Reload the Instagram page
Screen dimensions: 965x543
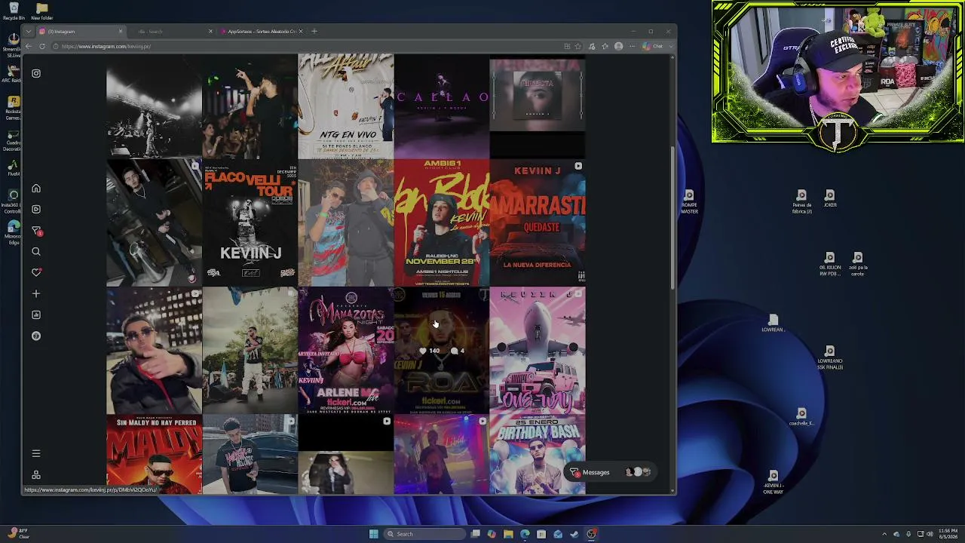42,46
